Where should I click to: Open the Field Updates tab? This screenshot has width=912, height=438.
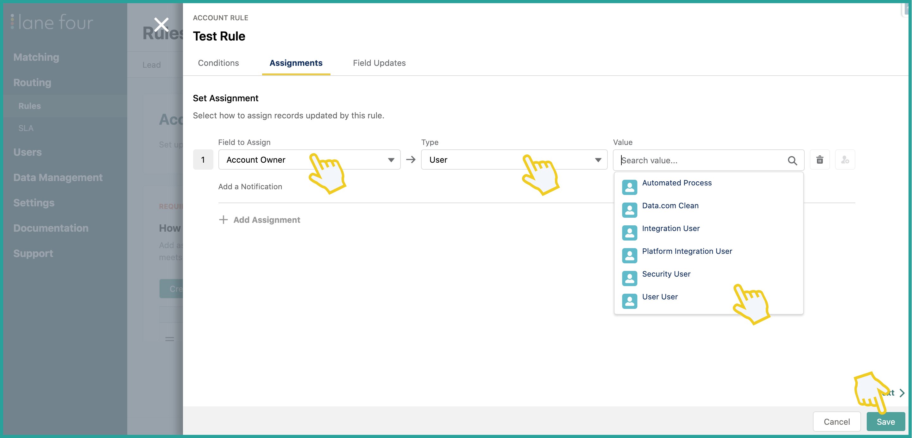point(379,63)
